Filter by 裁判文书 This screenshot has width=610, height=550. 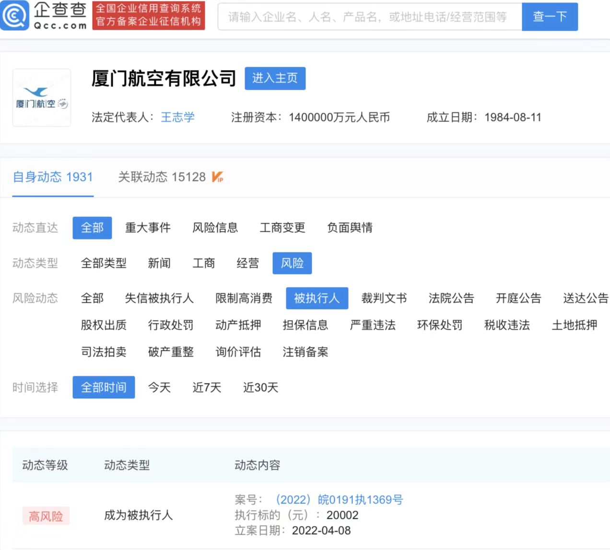point(384,298)
